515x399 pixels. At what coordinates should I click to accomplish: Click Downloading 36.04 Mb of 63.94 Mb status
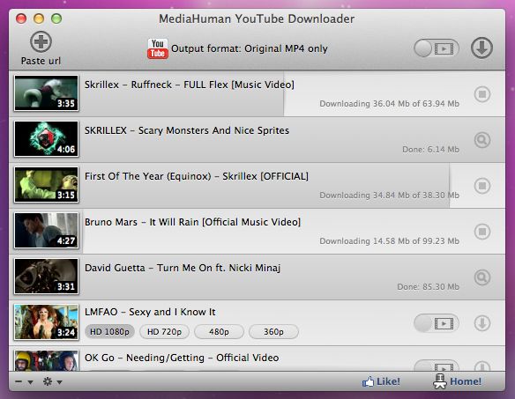click(x=389, y=104)
